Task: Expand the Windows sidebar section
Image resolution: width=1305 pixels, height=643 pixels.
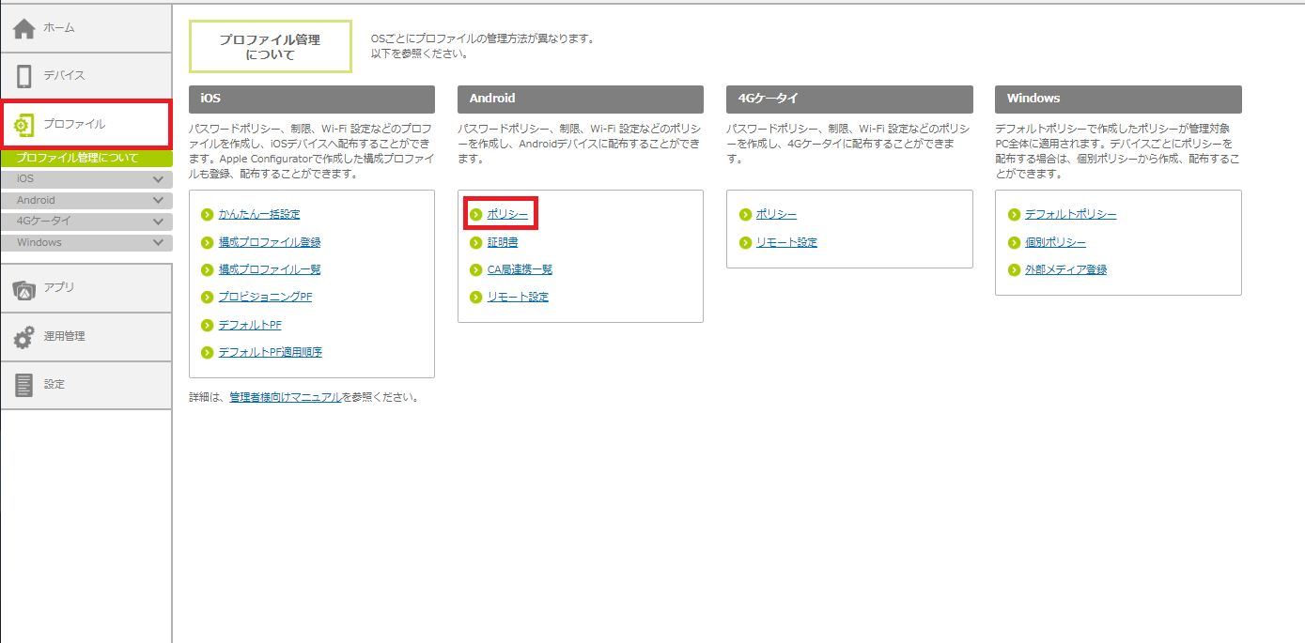Action: point(158,243)
